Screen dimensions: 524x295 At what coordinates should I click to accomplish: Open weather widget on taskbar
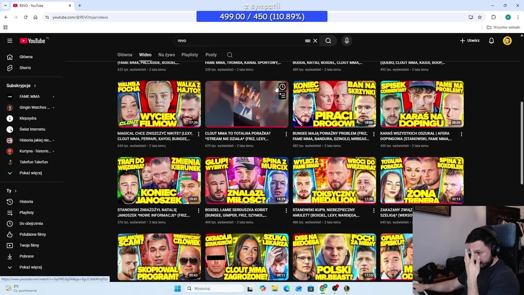tap(20, 288)
